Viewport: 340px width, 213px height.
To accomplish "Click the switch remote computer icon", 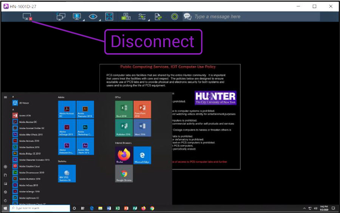I will 61,17.
